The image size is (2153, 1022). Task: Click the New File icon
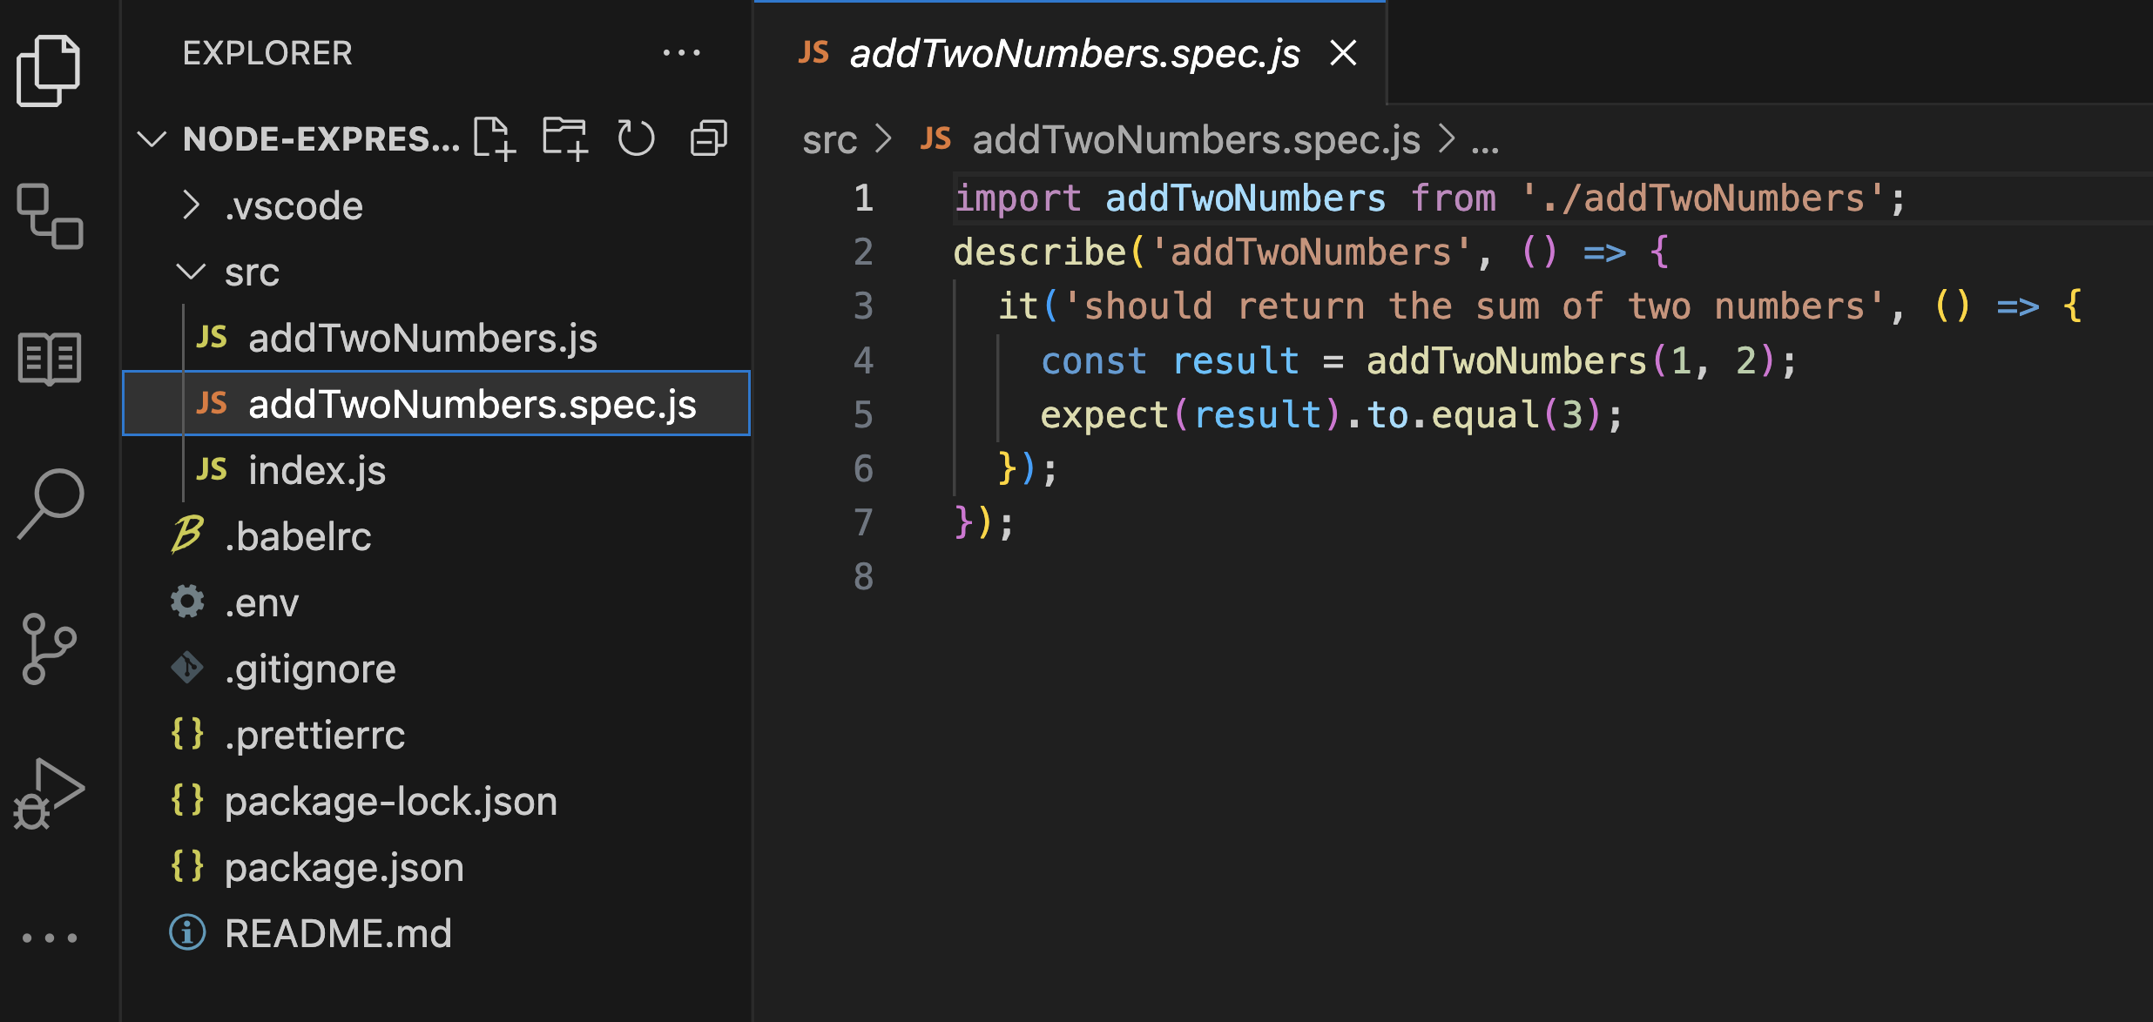(x=495, y=138)
